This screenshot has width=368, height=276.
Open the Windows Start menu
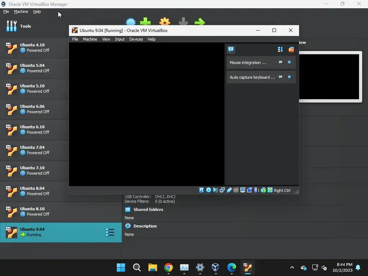click(x=121, y=267)
